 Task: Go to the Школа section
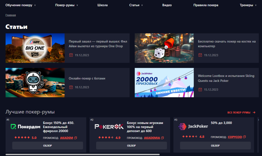click(x=102, y=5)
